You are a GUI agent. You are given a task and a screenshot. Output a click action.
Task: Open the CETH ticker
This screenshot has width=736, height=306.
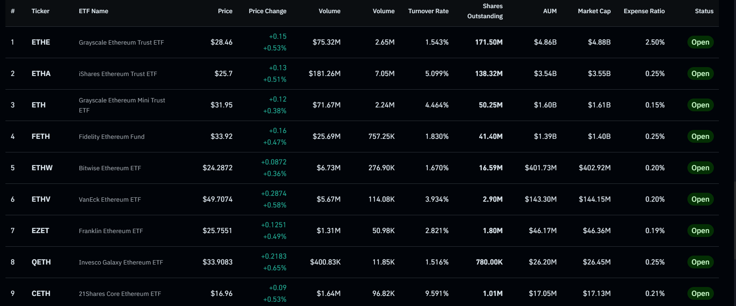41,294
